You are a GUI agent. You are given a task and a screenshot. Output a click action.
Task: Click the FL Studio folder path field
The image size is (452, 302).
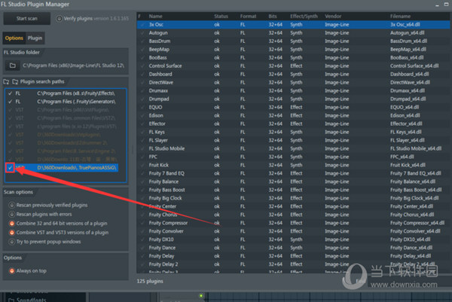[74, 66]
